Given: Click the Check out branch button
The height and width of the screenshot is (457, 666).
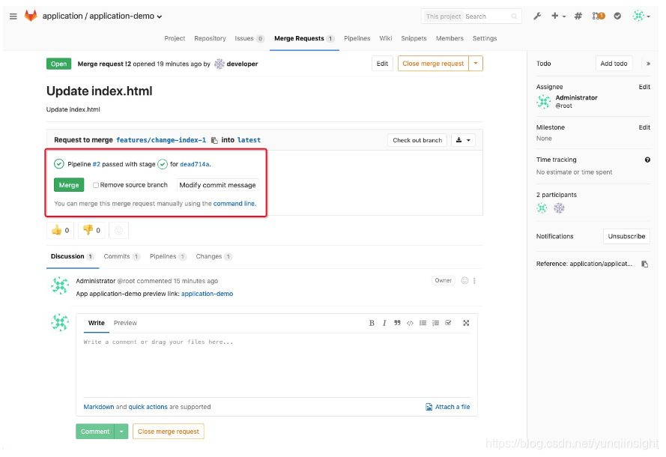Looking at the screenshot, I should (x=417, y=140).
